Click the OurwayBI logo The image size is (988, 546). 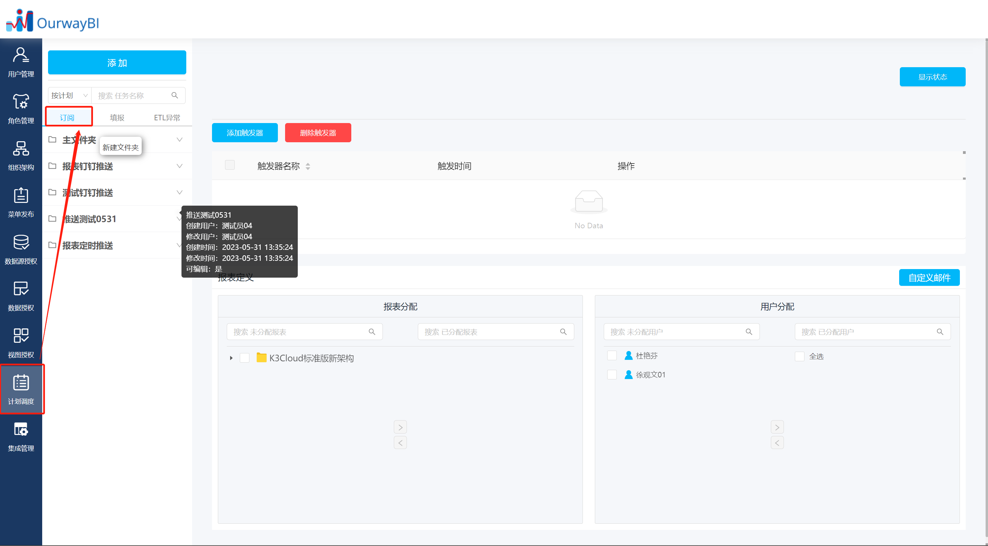coord(52,20)
